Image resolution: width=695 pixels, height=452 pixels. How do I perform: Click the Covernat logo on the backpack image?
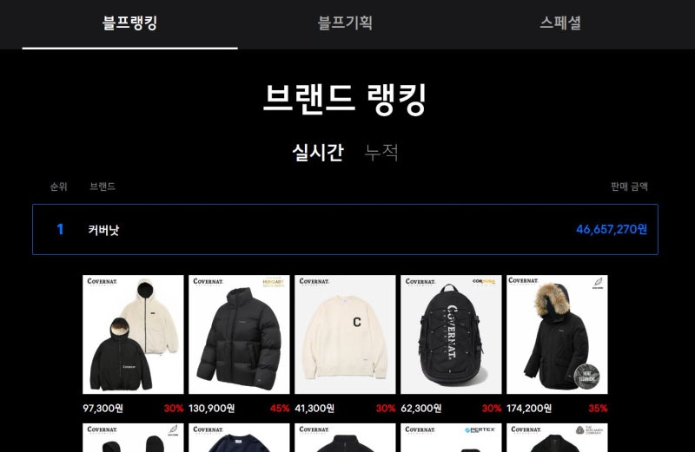pos(451,331)
